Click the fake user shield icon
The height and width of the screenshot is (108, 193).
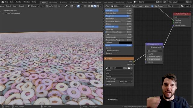pyautogui.click(x=124, y=68)
